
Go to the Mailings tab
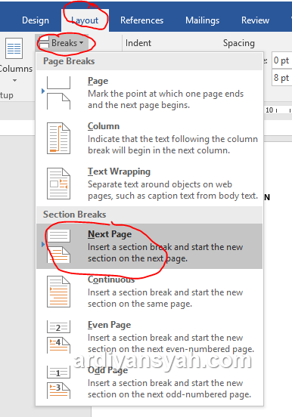(202, 20)
